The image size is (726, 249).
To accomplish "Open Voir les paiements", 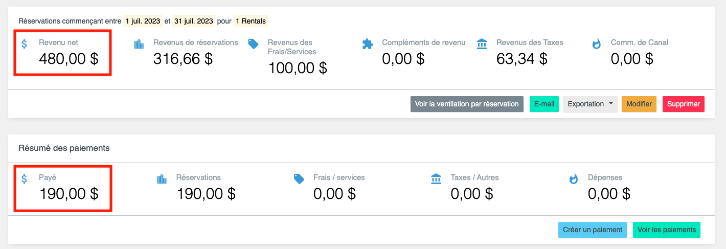I will [666, 230].
